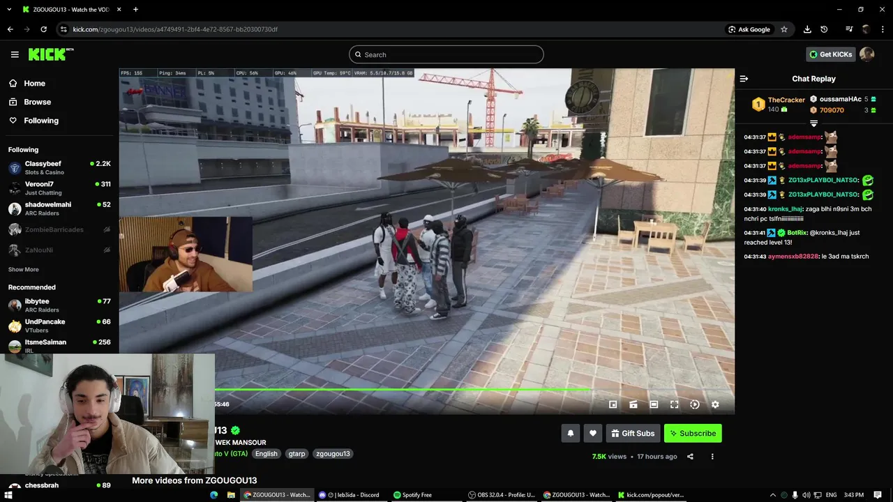This screenshot has width=893, height=502.
Task: Expand Show More in following list
Action: 24,269
